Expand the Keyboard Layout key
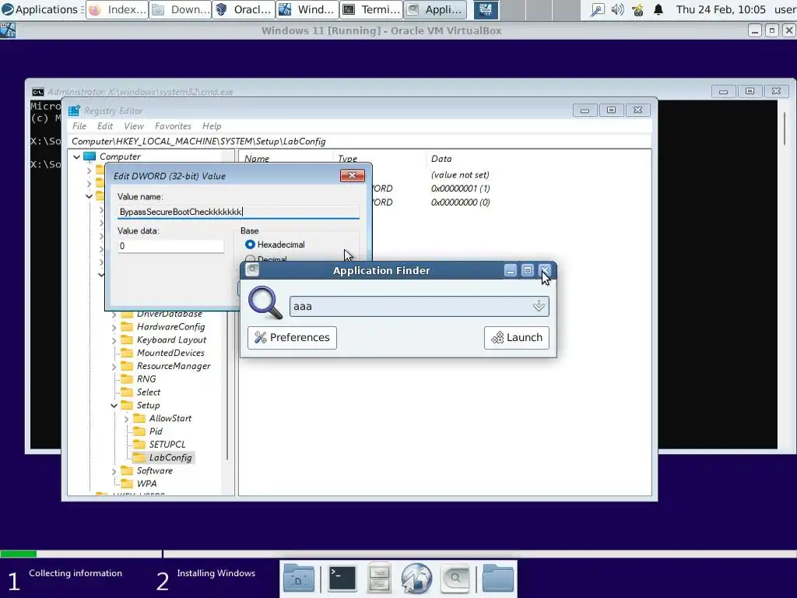 click(x=114, y=340)
